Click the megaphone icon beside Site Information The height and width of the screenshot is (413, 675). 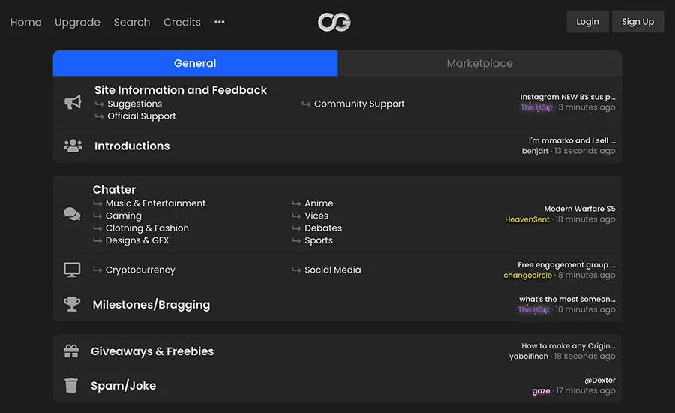coord(73,102)
